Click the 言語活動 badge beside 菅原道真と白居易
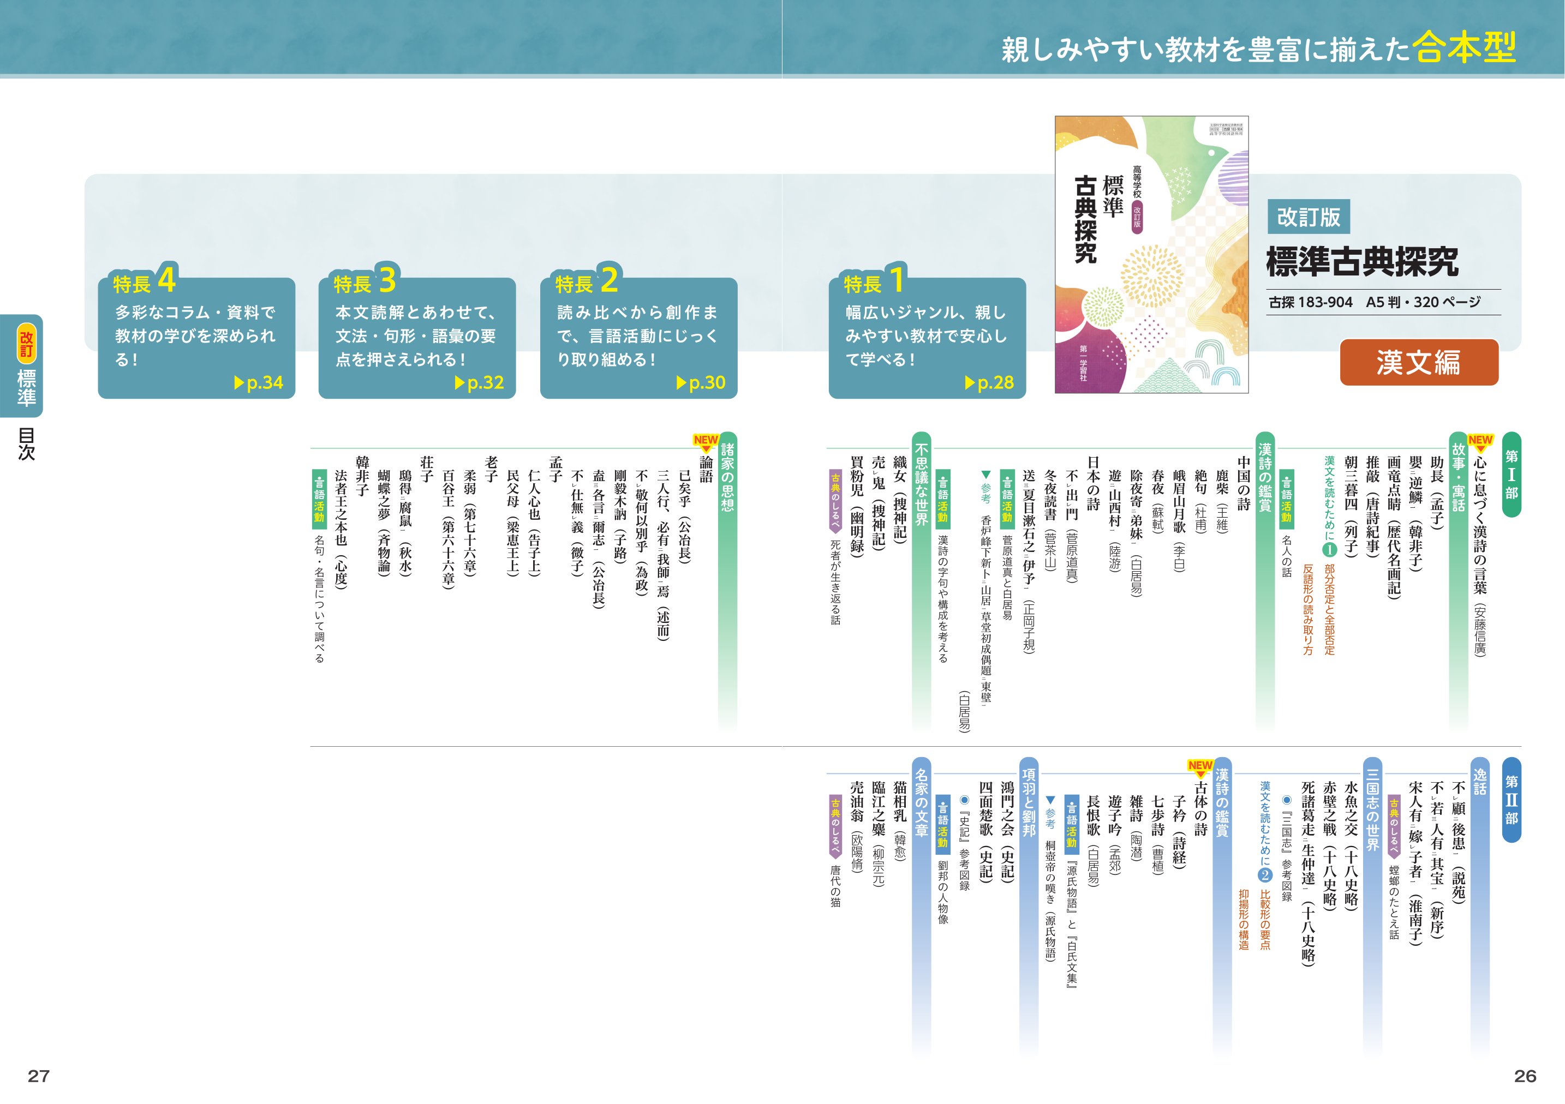This screenshot has width=1565, height=1104. coord(1007,499)
